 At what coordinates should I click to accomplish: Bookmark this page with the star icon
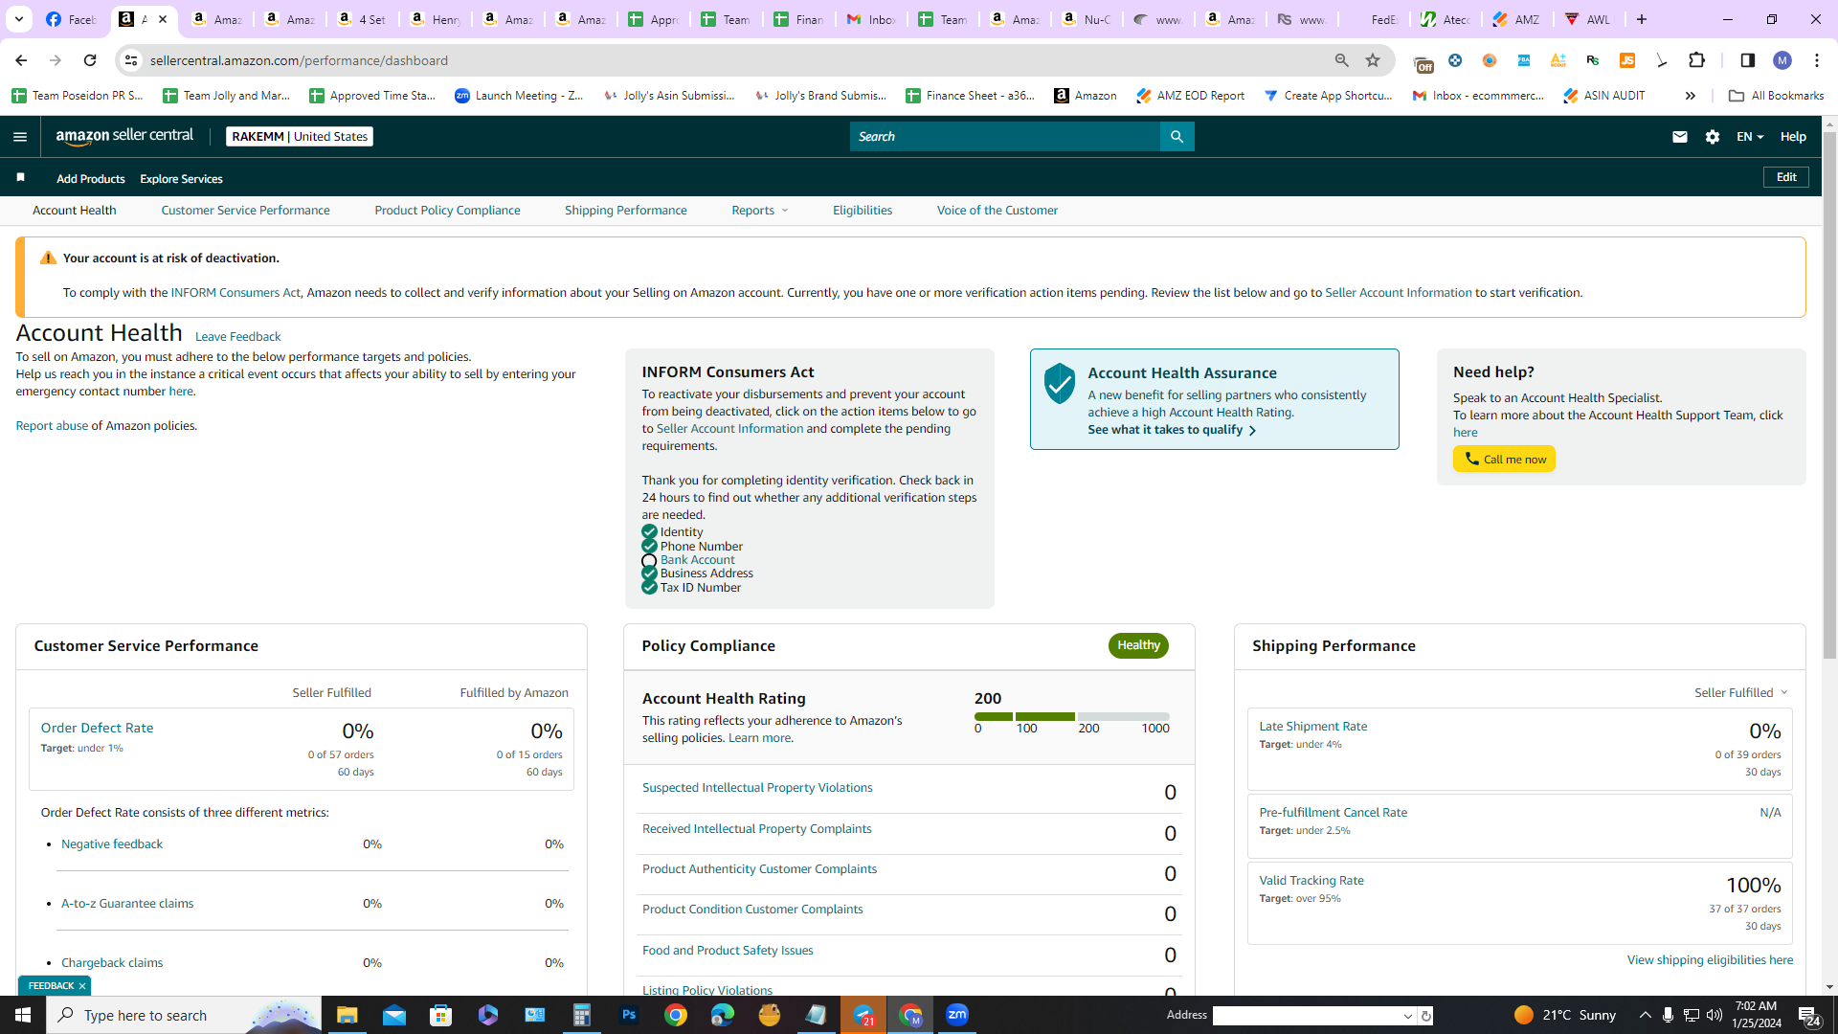pyautogui.click(x=1373, y=60)
